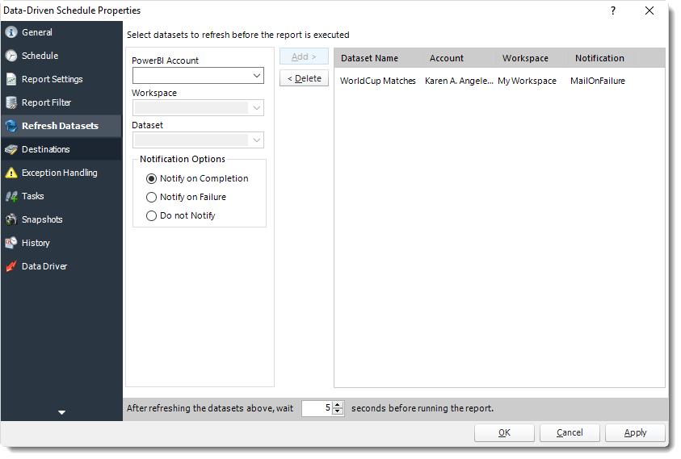
Task: Open the Data Driver section
Action: coord(61,266)
